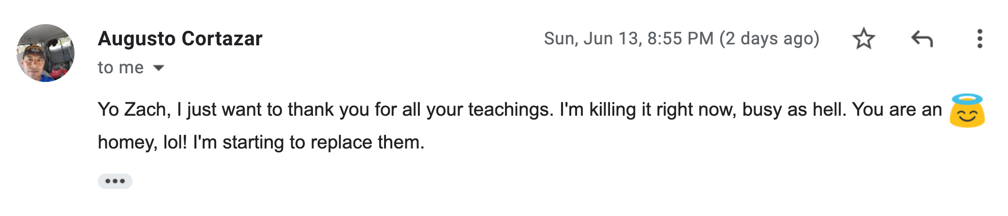Screen dimensions: 1008x216
Task: Reply to Augusto Cortazar's message
Action: (x=921, y=39)
